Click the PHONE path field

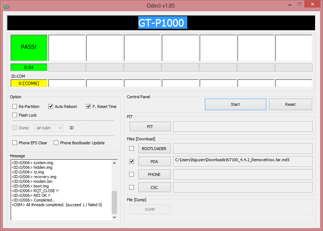(243, 175)
